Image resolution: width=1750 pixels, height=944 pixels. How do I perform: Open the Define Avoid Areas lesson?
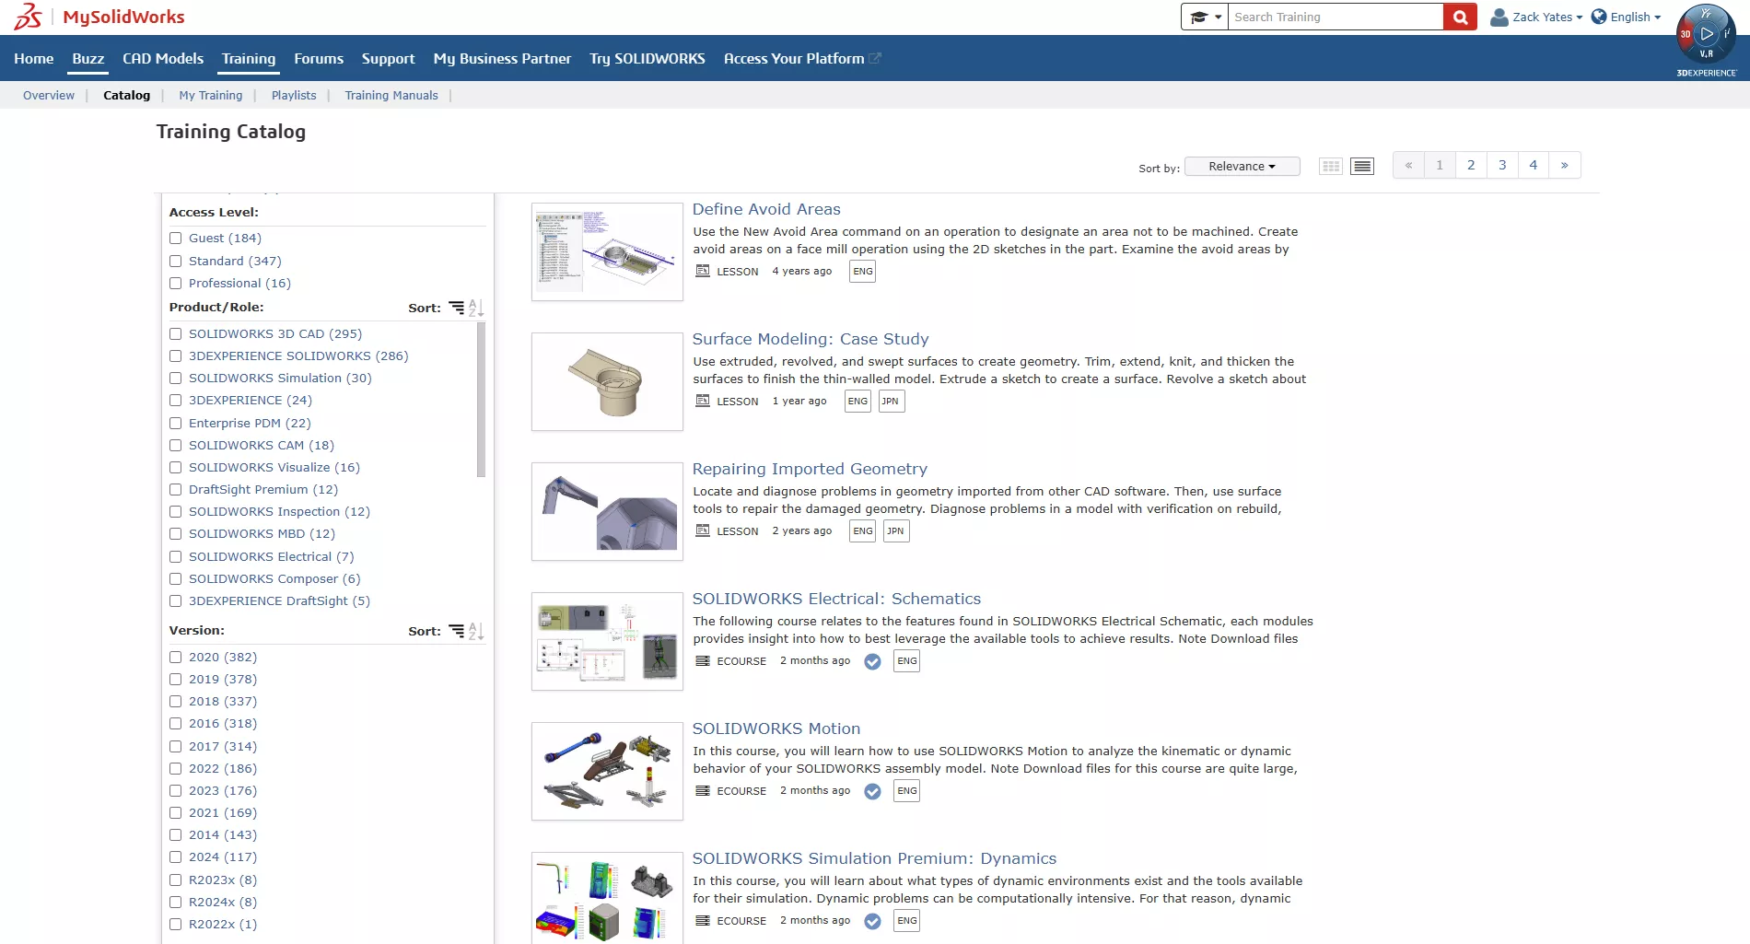click(x=766, y=209)
